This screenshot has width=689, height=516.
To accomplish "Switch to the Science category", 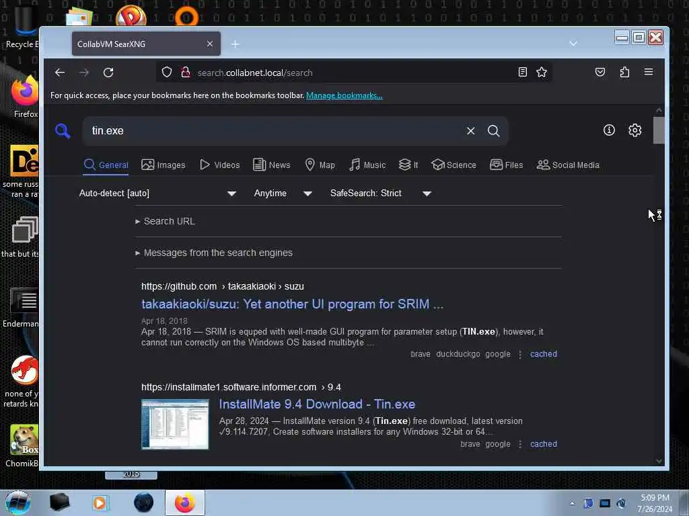I will (454, 165).
